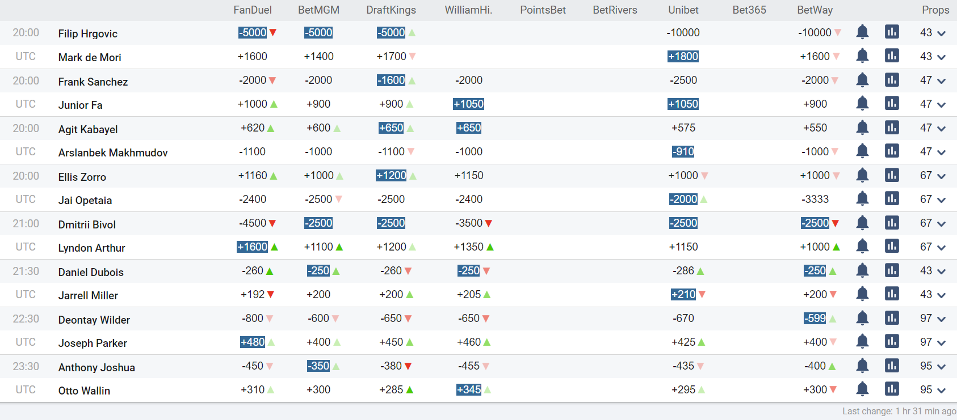Open fighter Arslanbek Makhmudov
This screenshot has width=957, height=420.
pos(113,152)
